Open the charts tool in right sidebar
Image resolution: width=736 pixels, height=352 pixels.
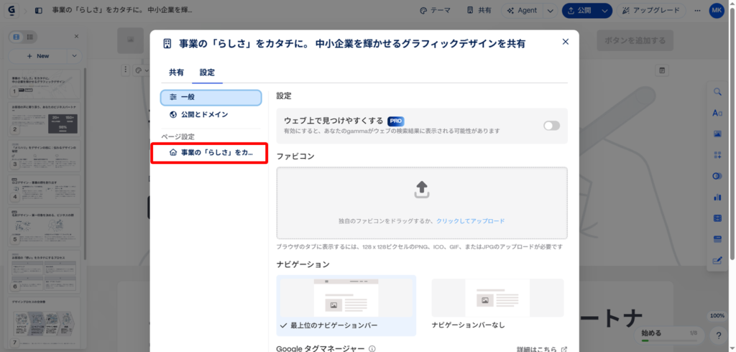pyautogui.click(x=717, y=197)
